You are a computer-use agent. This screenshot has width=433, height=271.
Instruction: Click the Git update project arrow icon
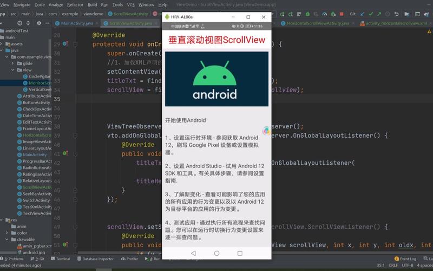point(362,14)
